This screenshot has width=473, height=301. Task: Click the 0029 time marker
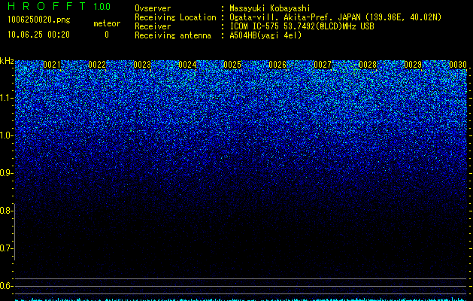(413, 65)
